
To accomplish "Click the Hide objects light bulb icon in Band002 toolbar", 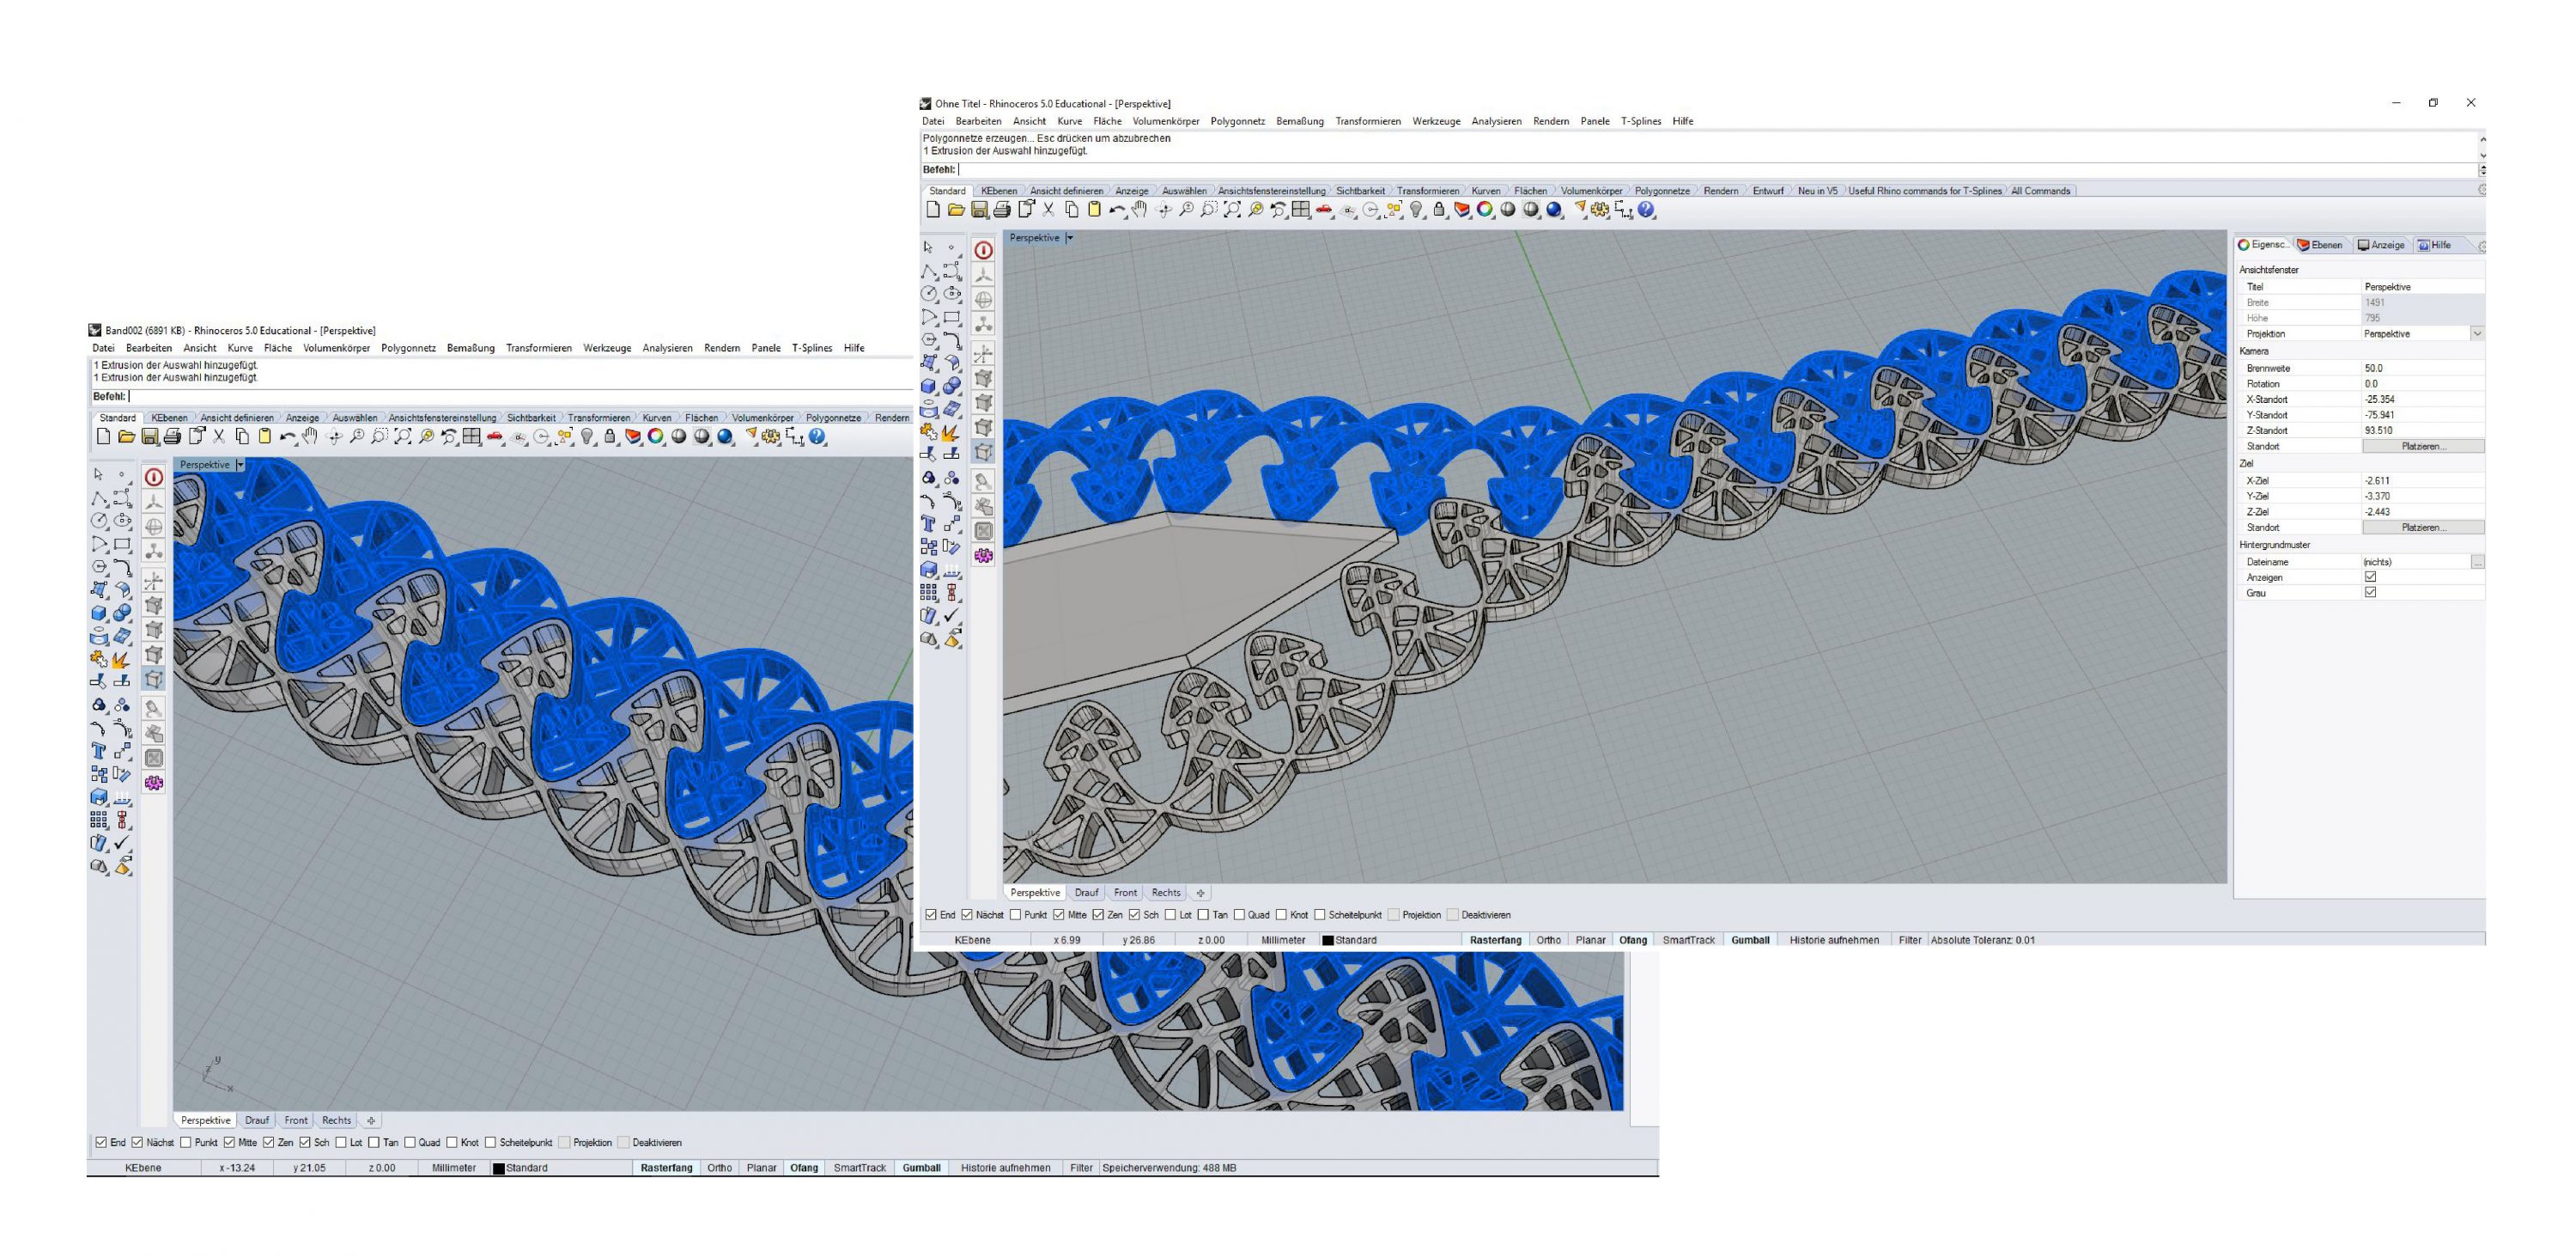I will 587,436.
